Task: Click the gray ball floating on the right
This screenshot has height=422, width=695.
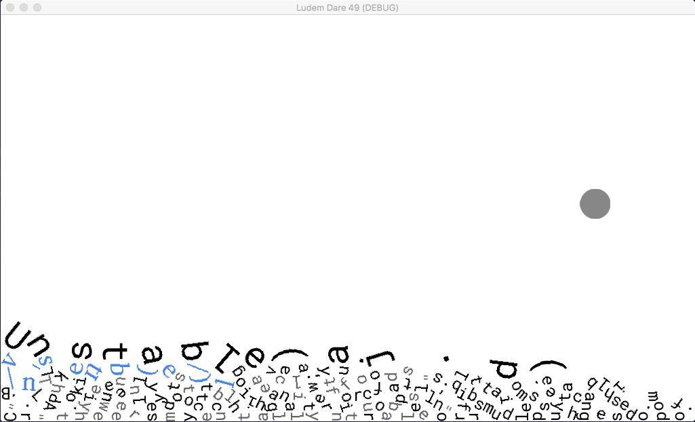Action: click(x=595, y=204)
